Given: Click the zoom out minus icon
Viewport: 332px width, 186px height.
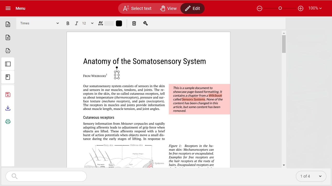Looking at the screenshot, I should coord(259,8).
